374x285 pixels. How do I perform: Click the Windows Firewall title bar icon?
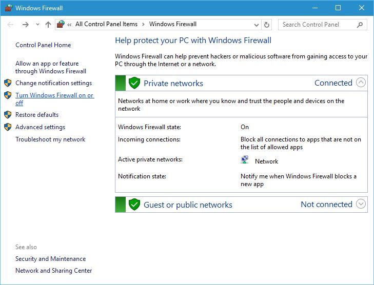[x=9, y=8]
